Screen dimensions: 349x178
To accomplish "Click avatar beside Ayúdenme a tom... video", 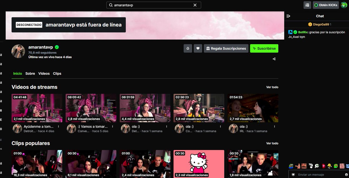I will (17, 129).
